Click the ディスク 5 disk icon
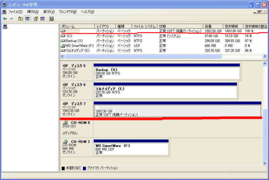The image size is (269, 180). tap(65, 66)
